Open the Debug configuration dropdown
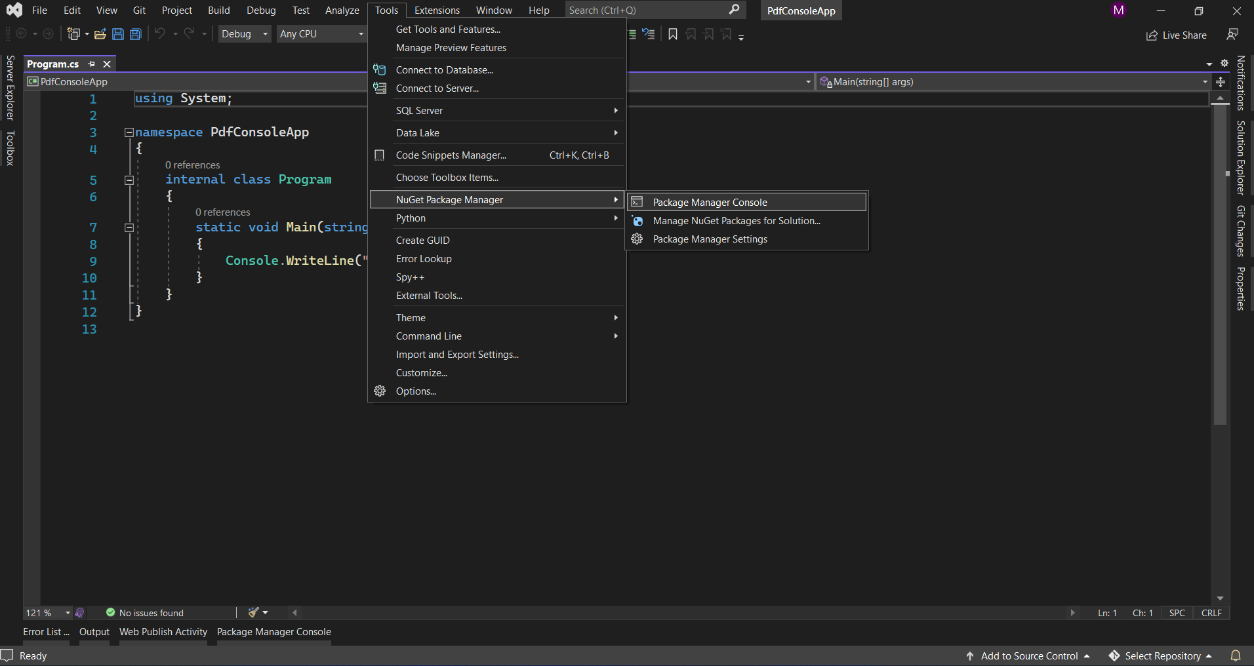Viewport: 1254px width, 666px height. 245,34
